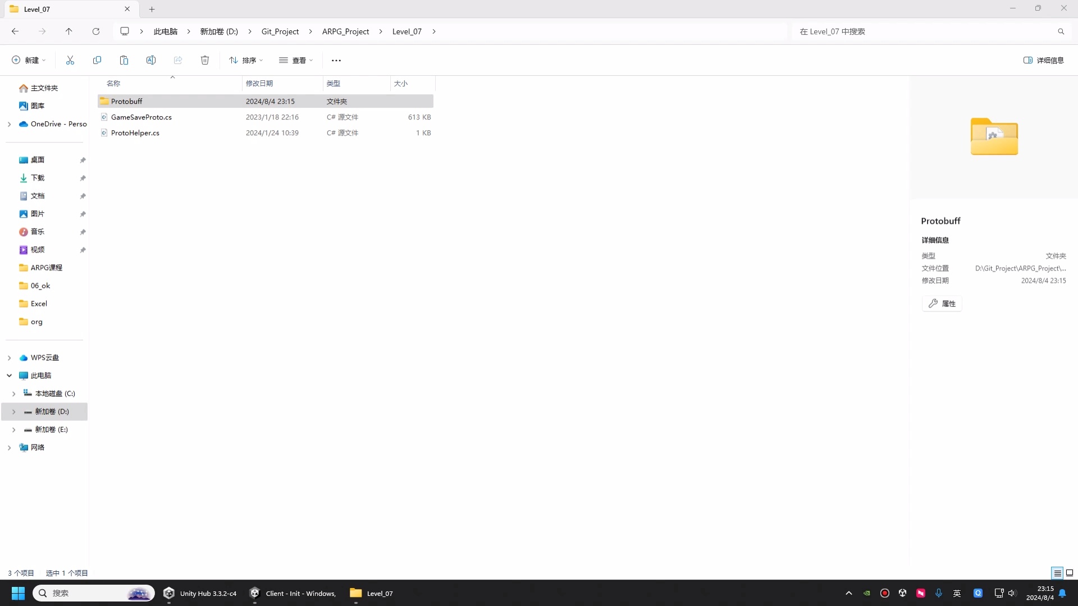
Task: Toggle the 详细信息 details pane
Action: click(x=1043, y=60)
